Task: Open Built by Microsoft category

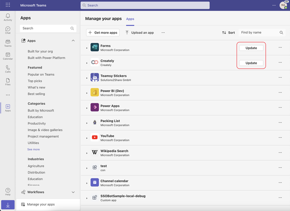Action: pyautogui.click(x=41, y=110)
